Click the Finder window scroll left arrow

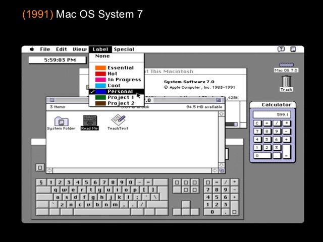tap(49, 170)
